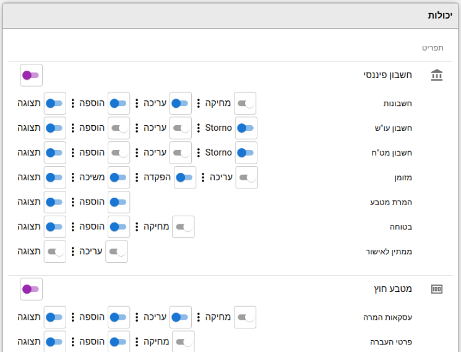Viewport: 461px width, 352px height.
Task: Toggle the purple חשבון פיננסי master switch
Action: pos(31,76)
